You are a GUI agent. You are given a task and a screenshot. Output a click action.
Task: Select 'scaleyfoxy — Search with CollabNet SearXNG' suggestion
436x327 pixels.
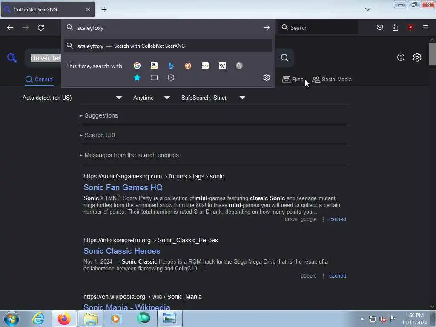pyautogui.click(x=168, y=46)
